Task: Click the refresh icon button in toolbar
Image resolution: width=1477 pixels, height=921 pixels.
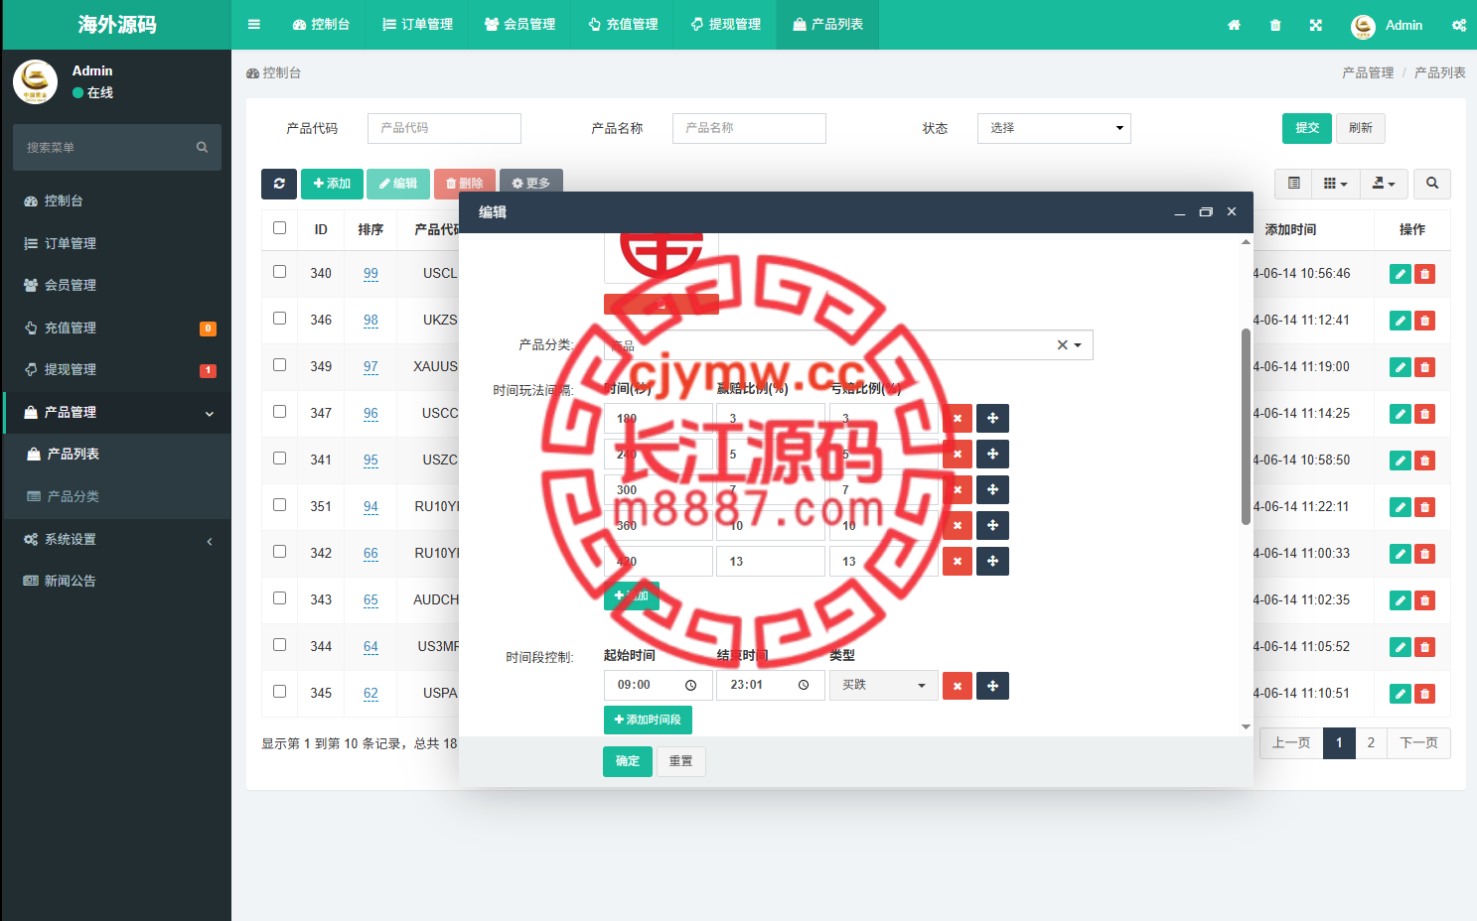Action: tap(279, 184)
